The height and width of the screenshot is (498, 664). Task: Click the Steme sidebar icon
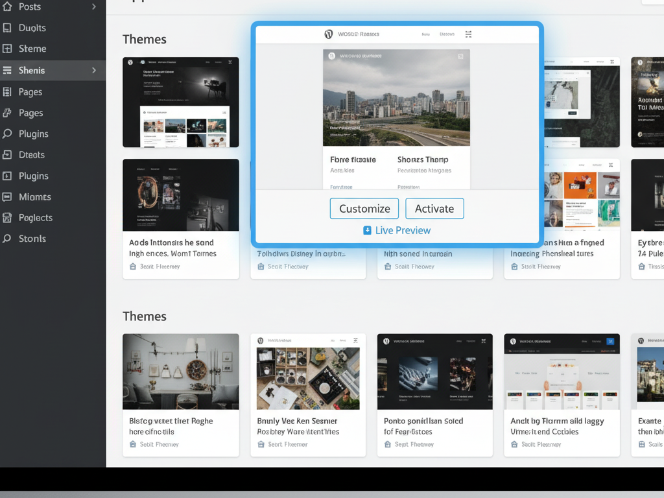(7, 49)
